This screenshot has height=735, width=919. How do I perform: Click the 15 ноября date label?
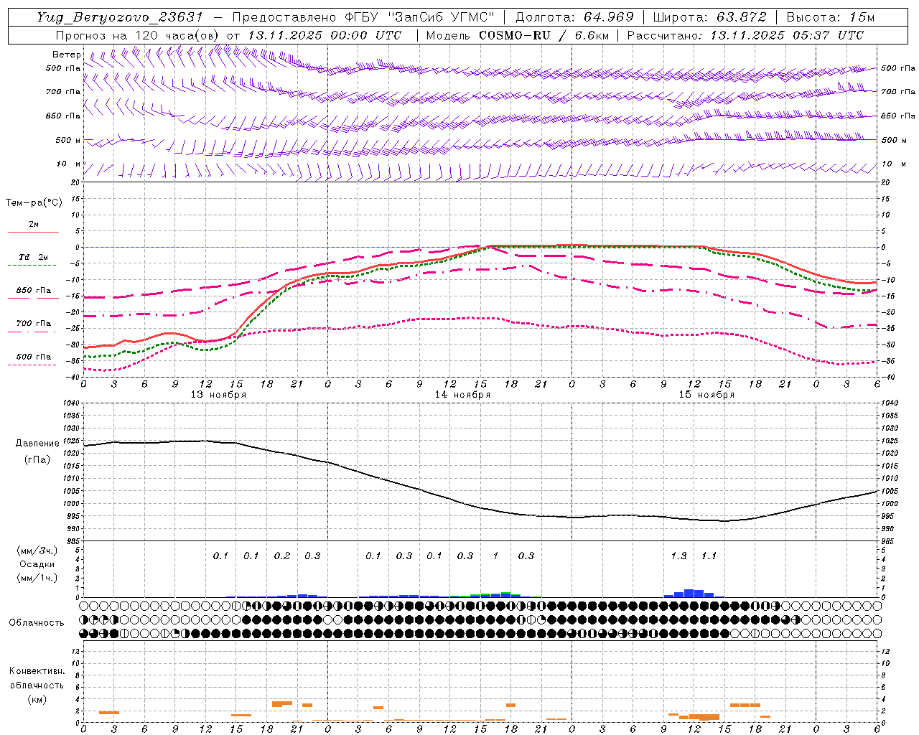pos(706,395)
